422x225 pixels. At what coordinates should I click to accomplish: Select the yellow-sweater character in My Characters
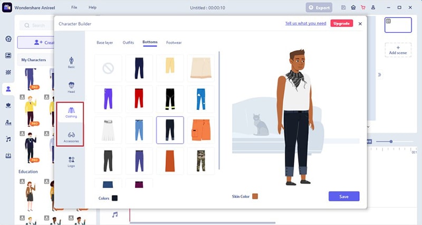tap(31, 111)
